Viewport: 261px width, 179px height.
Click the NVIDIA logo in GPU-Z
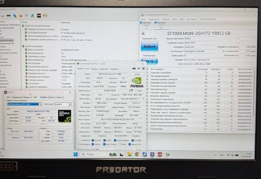tap(136, 82)
